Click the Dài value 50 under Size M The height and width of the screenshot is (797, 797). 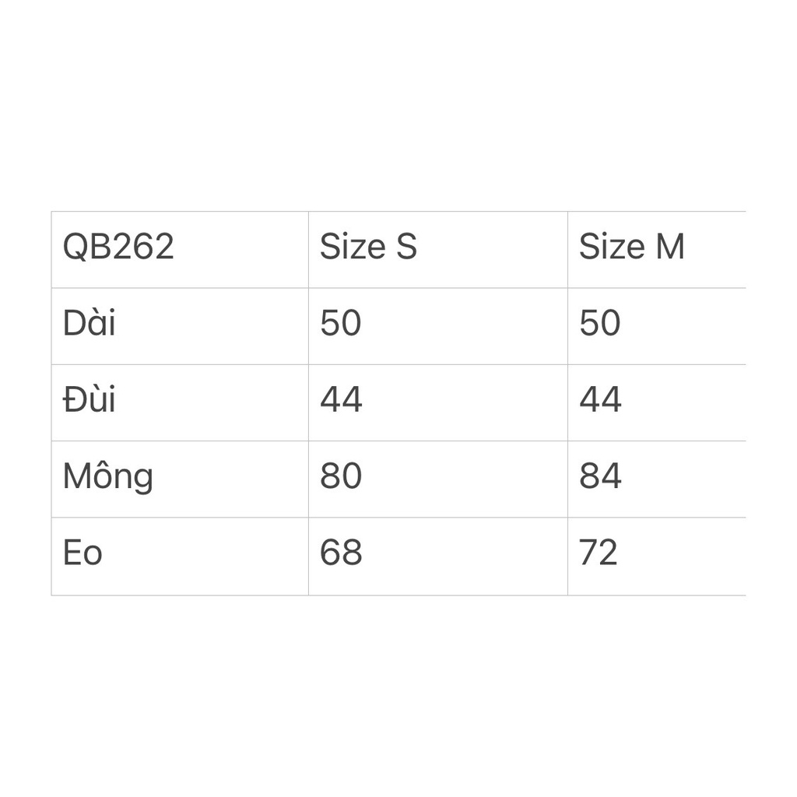click(x=600, y=324)
